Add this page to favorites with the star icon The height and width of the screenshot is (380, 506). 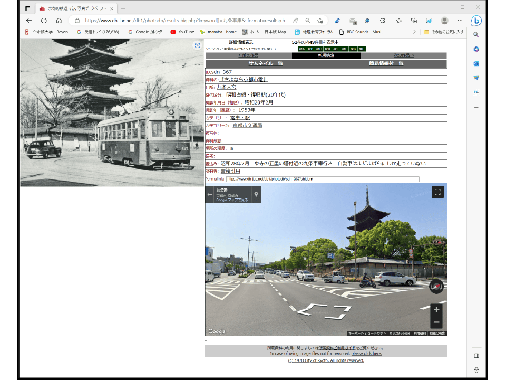pos(320,21)
